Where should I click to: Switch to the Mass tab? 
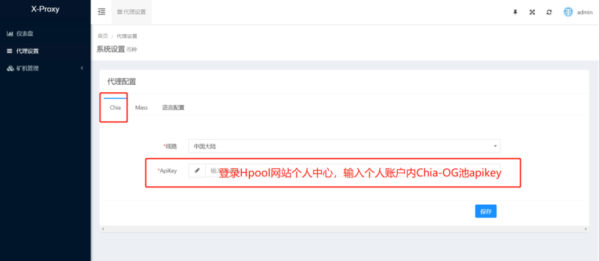click(141, 107)
